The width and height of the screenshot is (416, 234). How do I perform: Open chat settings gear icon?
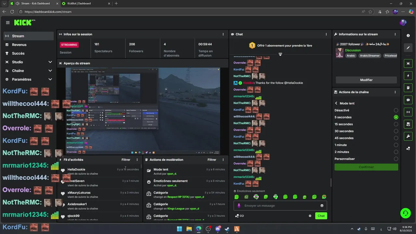(x=310, y=216)
